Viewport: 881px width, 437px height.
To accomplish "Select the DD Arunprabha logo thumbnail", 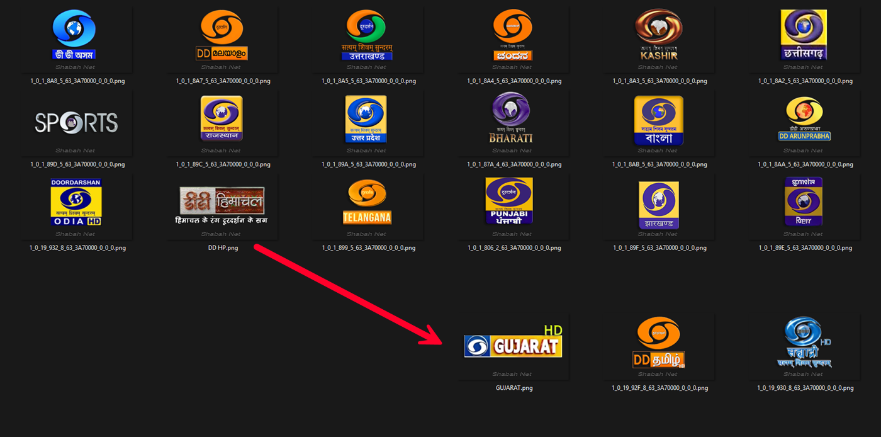I will pyautogui.click(x=804, y=119).
